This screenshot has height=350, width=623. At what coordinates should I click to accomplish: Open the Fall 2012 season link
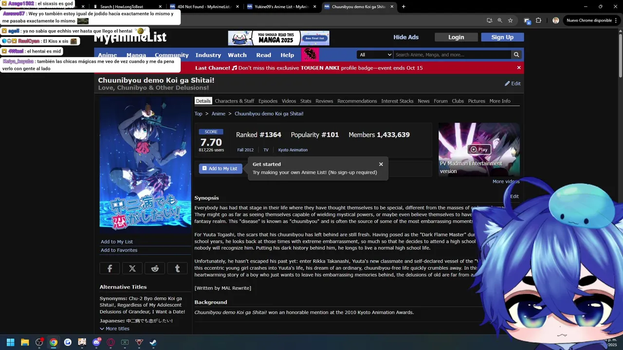[245, 150]
